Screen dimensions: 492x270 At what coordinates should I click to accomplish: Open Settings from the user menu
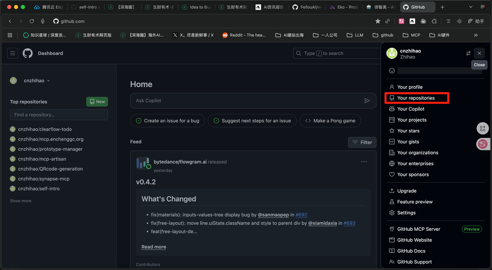click(406, 213)
